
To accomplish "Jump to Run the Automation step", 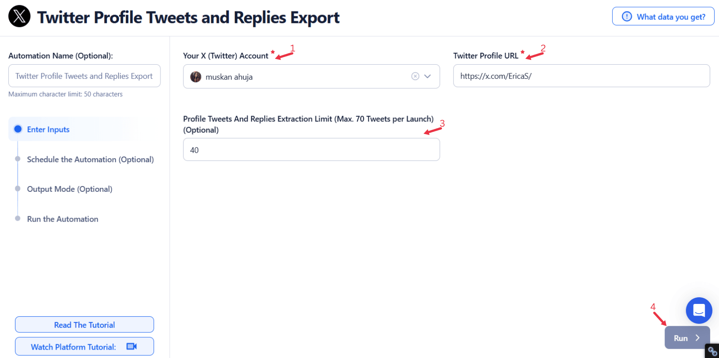I will [62, 219].
